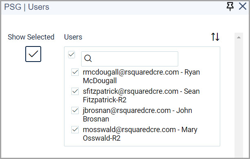Viewport: 250px width, 159px height.
Task: Click the scrollbar up arrow
Action: pos(239,38)
